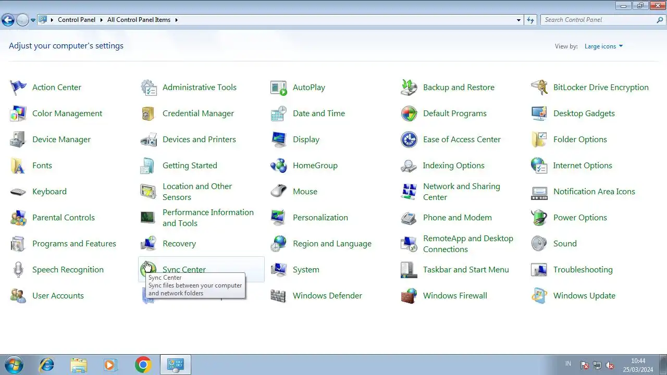The image size is (667, 375).
Task: Open the User Accounts link
Action: (x=58, y=296)
